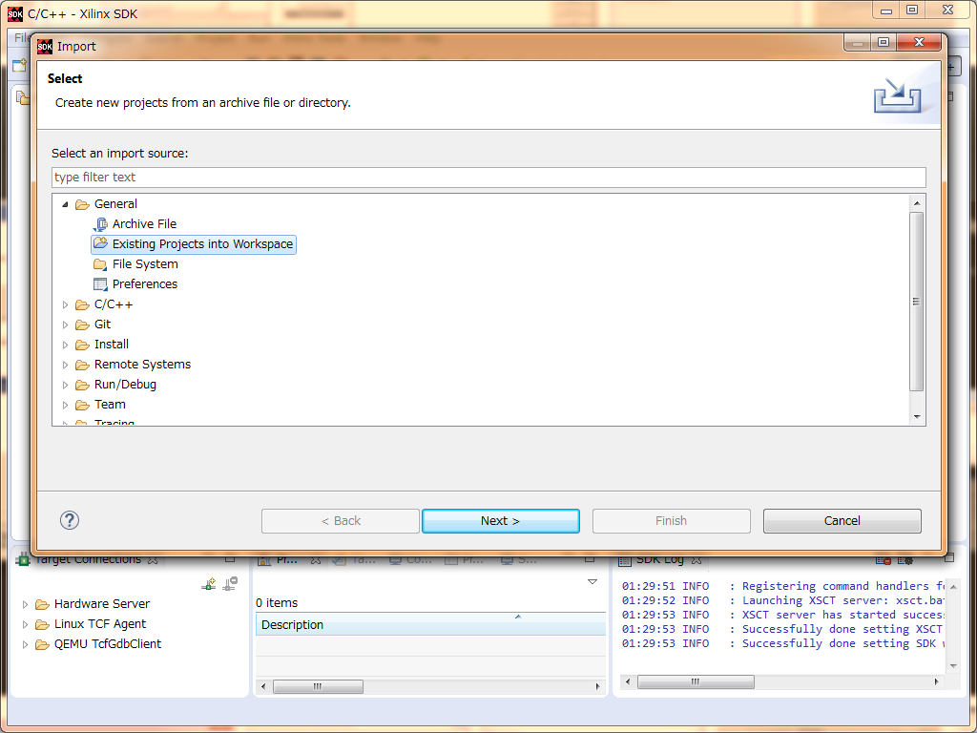Click the Xilinx SDK main window title icon
977x733 pixels.
[x=15, y=13]
